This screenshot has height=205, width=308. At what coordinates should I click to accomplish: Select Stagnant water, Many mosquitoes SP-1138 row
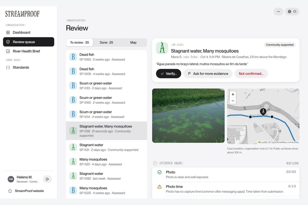click(107, 131)
